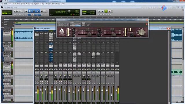Click the transport Online button
The width and height of the screenshot is (185, 104).
(99, 11)
